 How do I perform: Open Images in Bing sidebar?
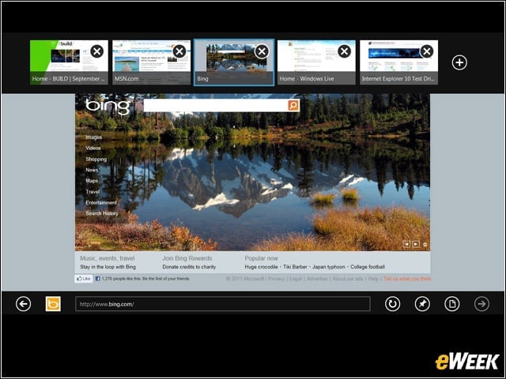tap(93, 137)
